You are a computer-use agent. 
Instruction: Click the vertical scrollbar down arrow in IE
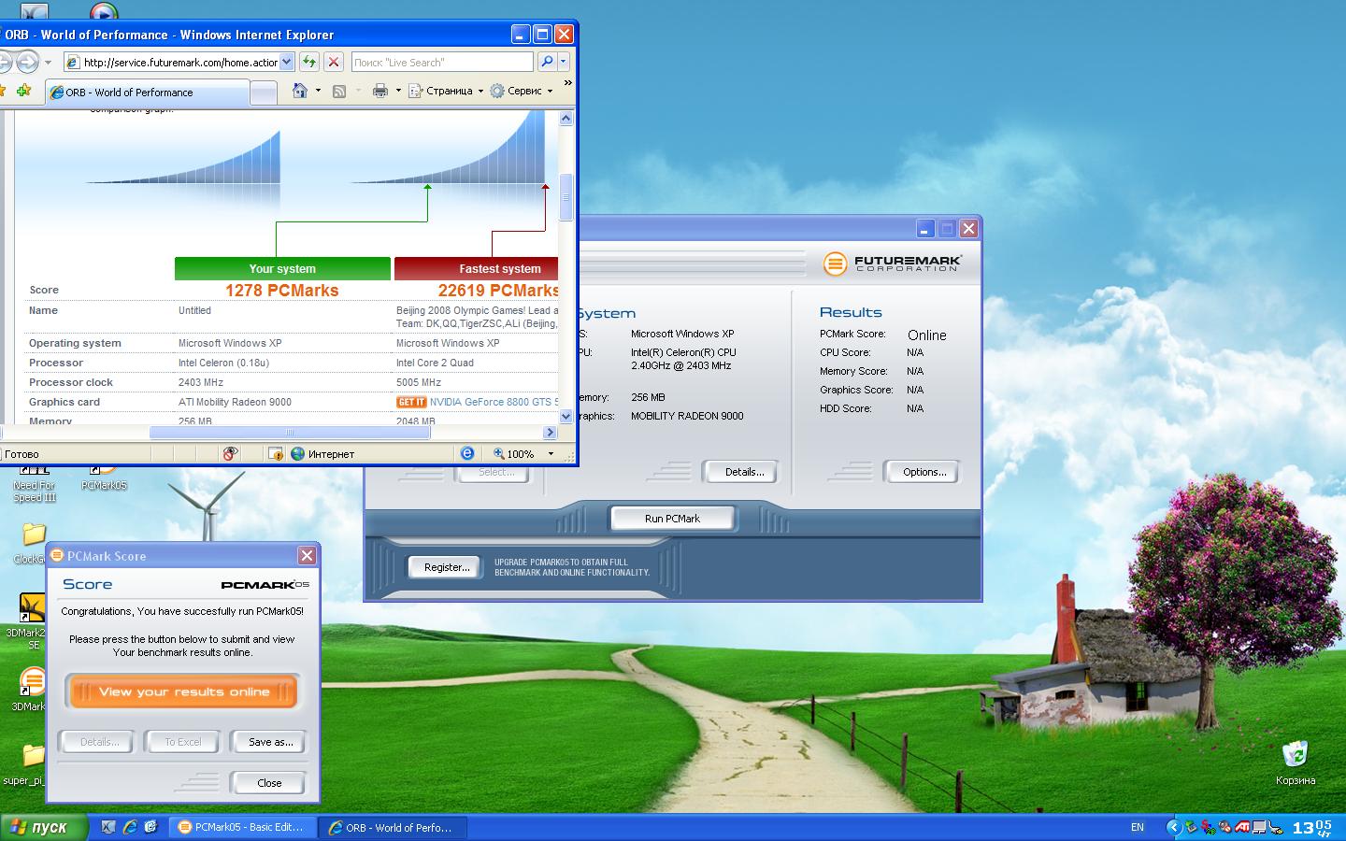click(x=566, y=417)
